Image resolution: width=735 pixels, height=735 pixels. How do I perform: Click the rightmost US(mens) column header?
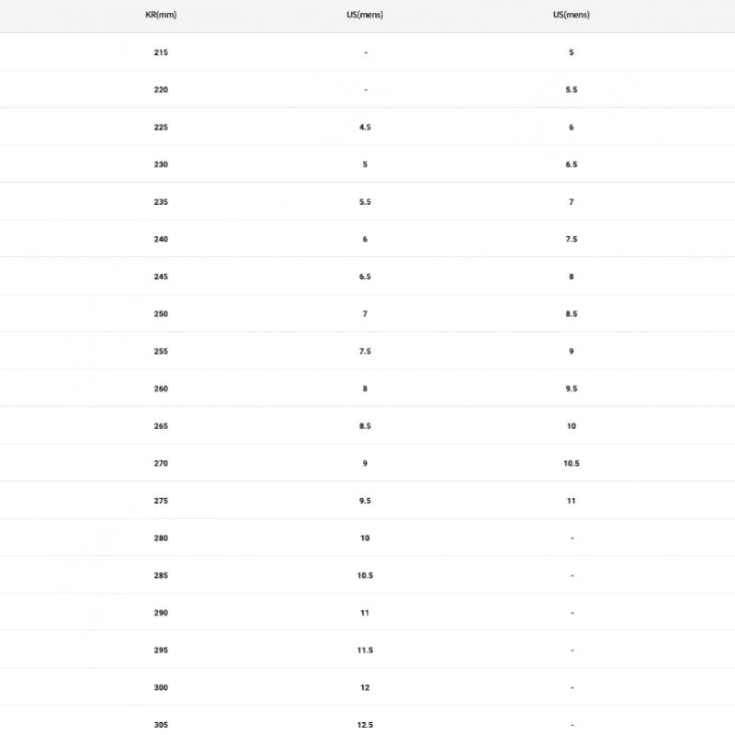(571, 16)
